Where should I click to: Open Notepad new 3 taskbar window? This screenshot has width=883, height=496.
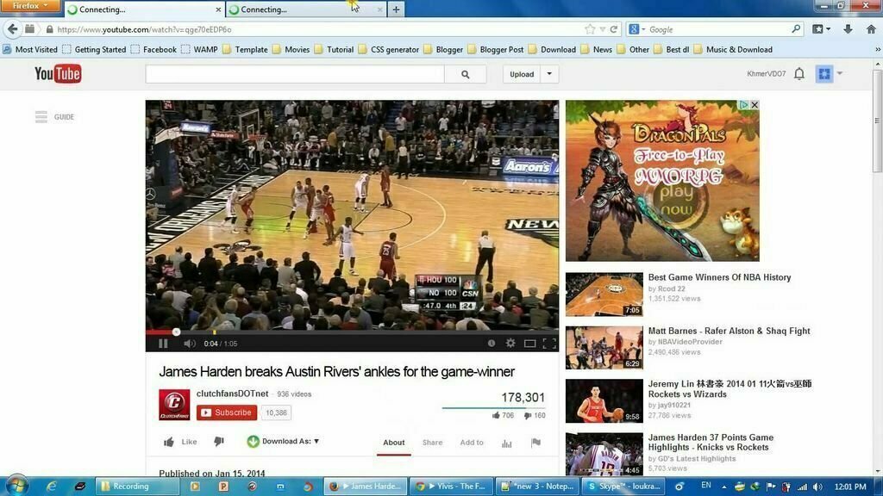(537, 487)
